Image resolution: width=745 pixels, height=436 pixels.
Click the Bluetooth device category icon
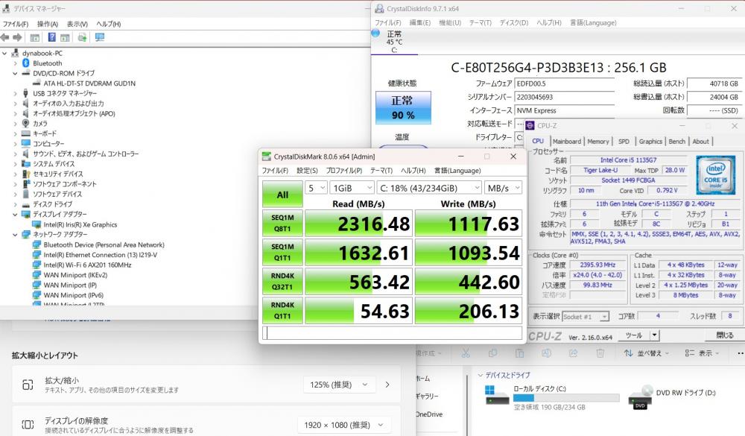coord(25,63)
